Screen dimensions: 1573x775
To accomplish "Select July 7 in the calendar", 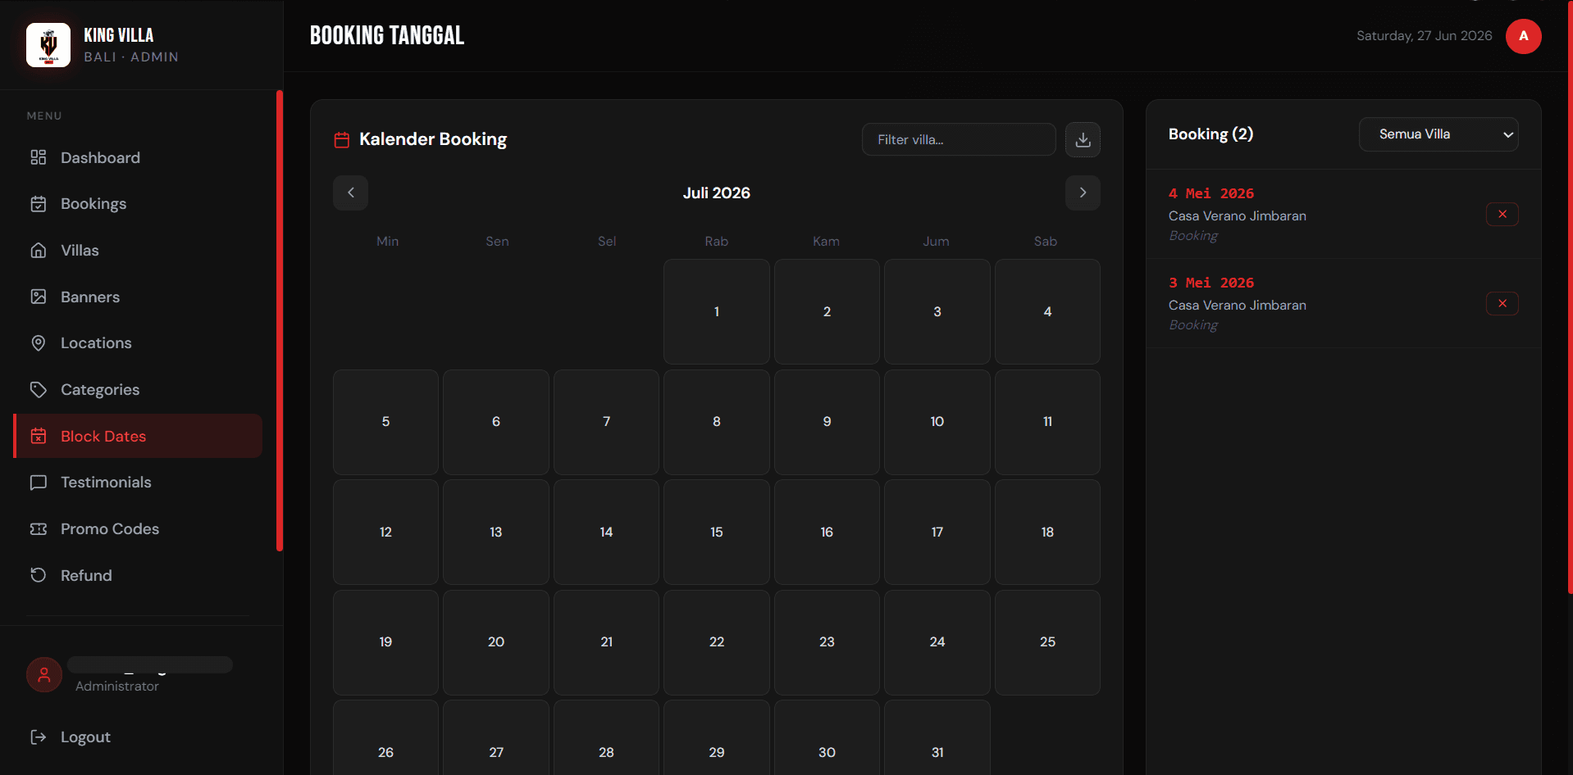I will pyautogui.click(x=606, y=422).
